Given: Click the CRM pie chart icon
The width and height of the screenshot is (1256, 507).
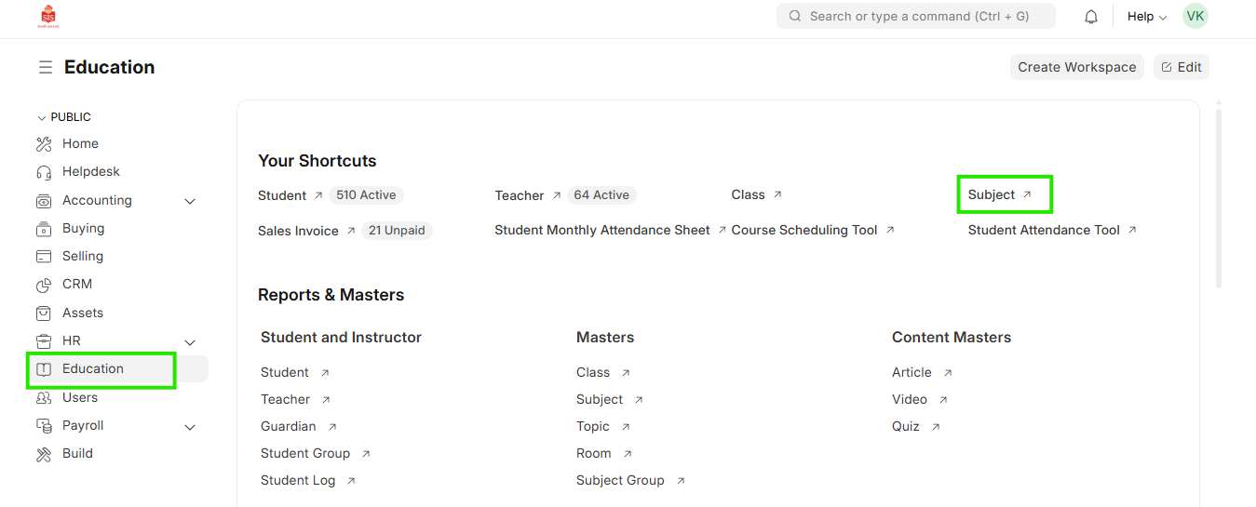Looking at the screenshot, I should click(44, 285).
